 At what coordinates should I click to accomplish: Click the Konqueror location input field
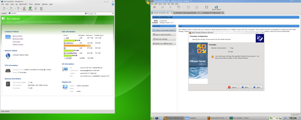point(48,13)
